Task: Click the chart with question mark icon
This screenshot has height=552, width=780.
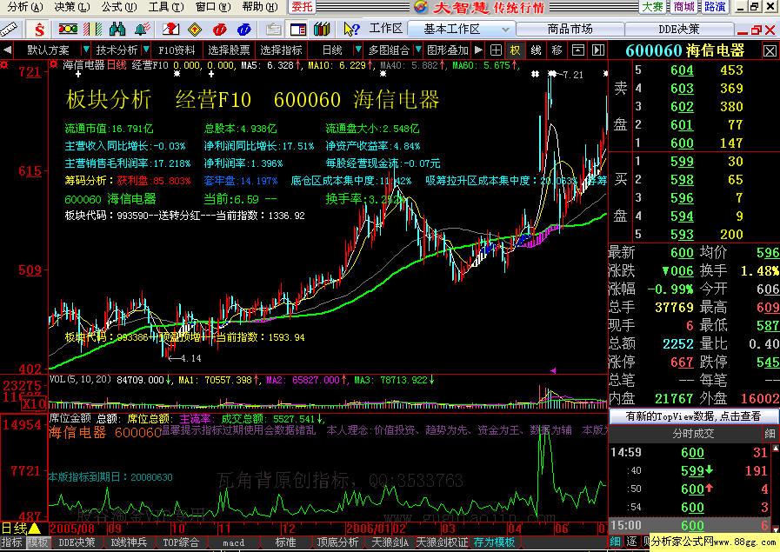Action: click(170, 30)
